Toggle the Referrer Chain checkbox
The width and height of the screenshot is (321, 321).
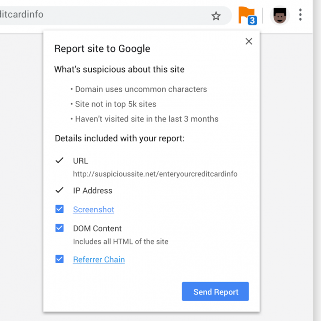[x=60, y=259]
